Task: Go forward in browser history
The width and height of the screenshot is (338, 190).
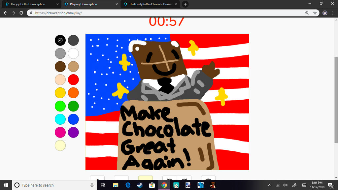Action: click(13, 13)
